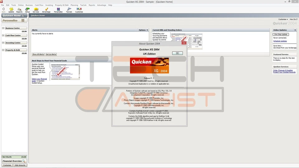Image resolution: width=299 pixels, height=168 pixels.
Task: Click the Financial Overview button
Action: point(14,161)
